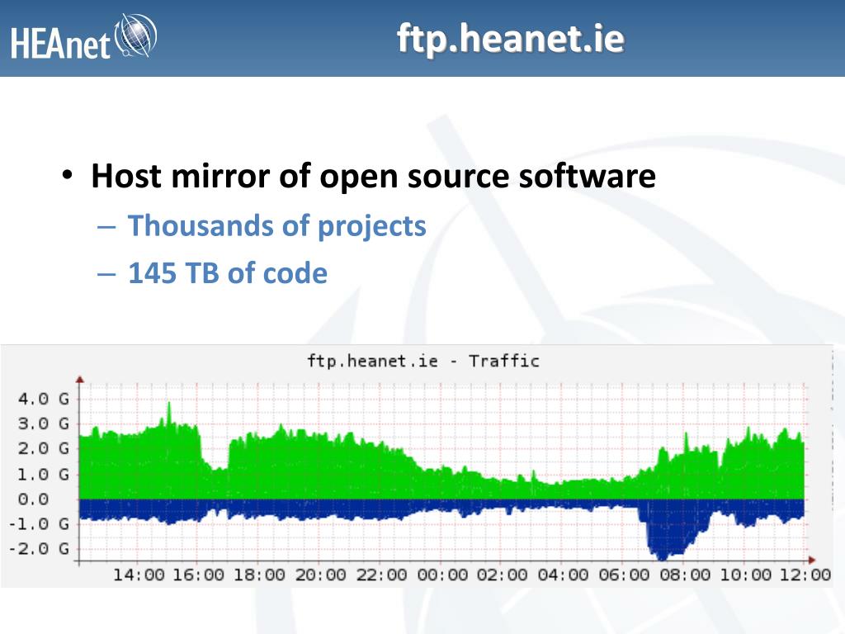Viewport: 845px width, 634px height.
Task: Click the 16:00 time axis label
Action: (198, 575)
